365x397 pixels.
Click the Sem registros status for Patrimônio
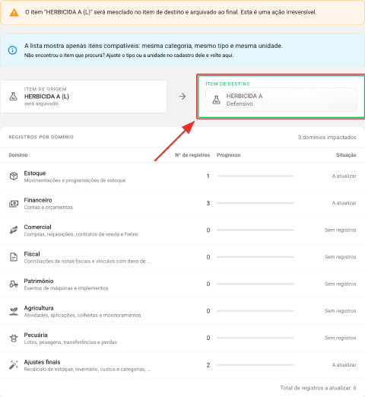(x=340, y=284)
